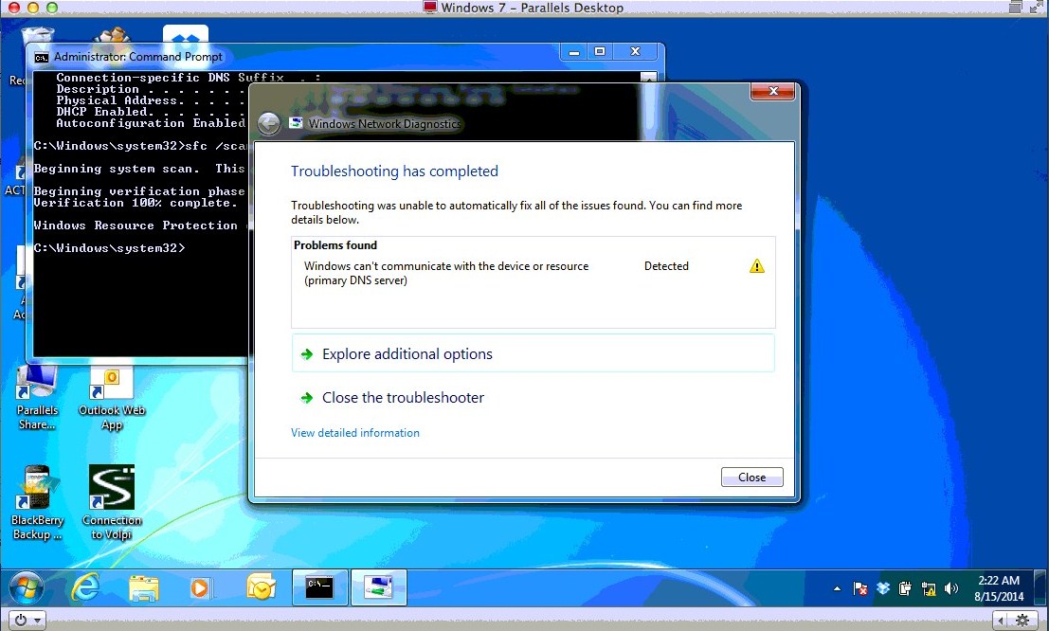The width and height of the screenshot is (1049, 631).
Task: Click the Close button in the troubleshooter dialog
Action: (752, 478)
